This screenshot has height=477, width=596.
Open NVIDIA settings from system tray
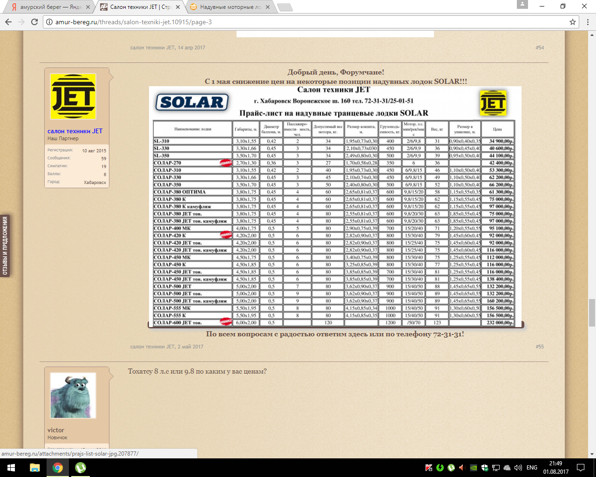pyautogui.click(x=474, y=468)
